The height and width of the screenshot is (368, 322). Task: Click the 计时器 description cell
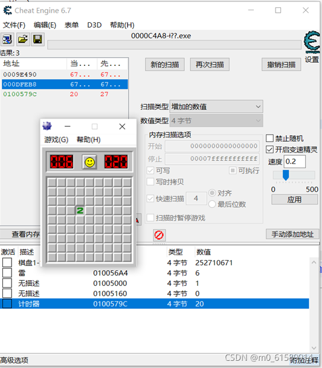click(x=29, y=304)
